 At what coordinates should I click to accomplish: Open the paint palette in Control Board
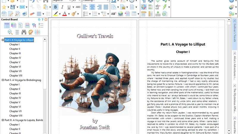pos(31,32)
